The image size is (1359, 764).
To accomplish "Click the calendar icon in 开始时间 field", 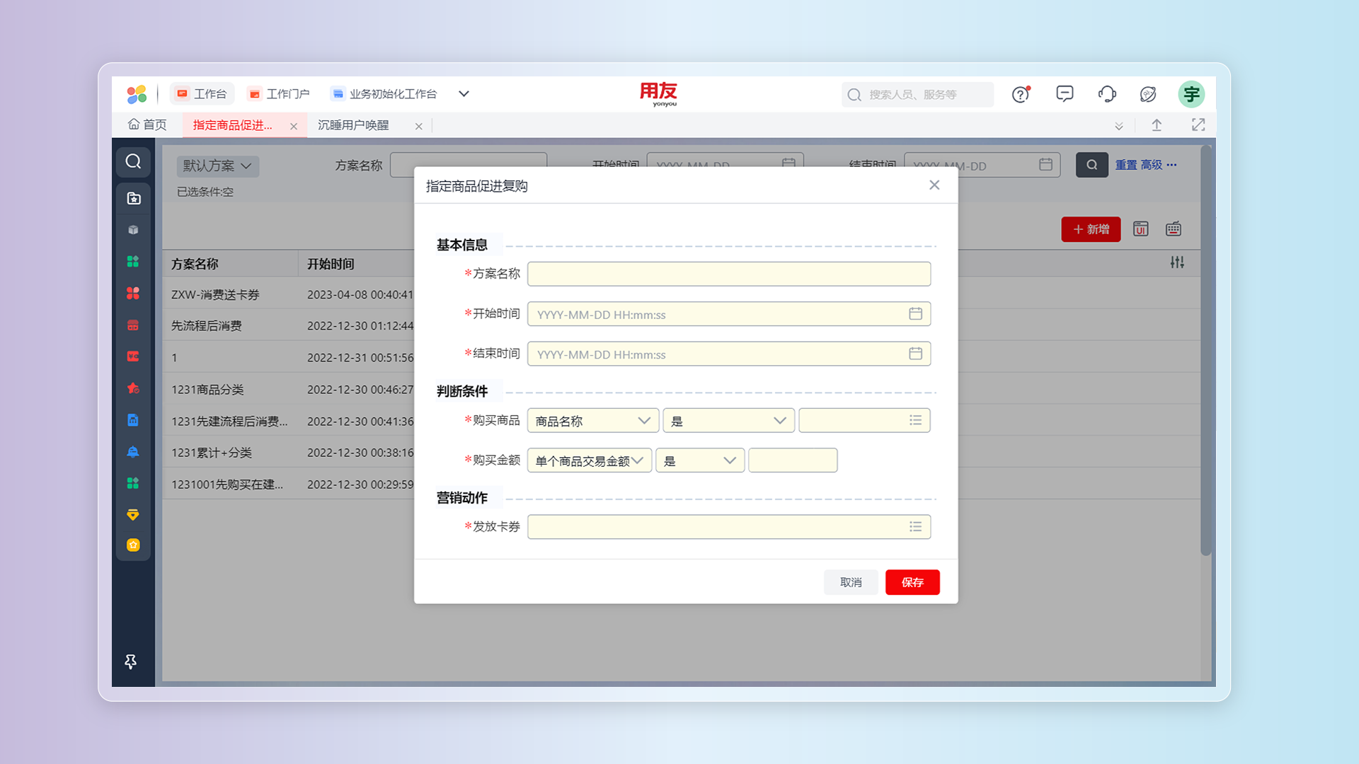I will 915,313.
